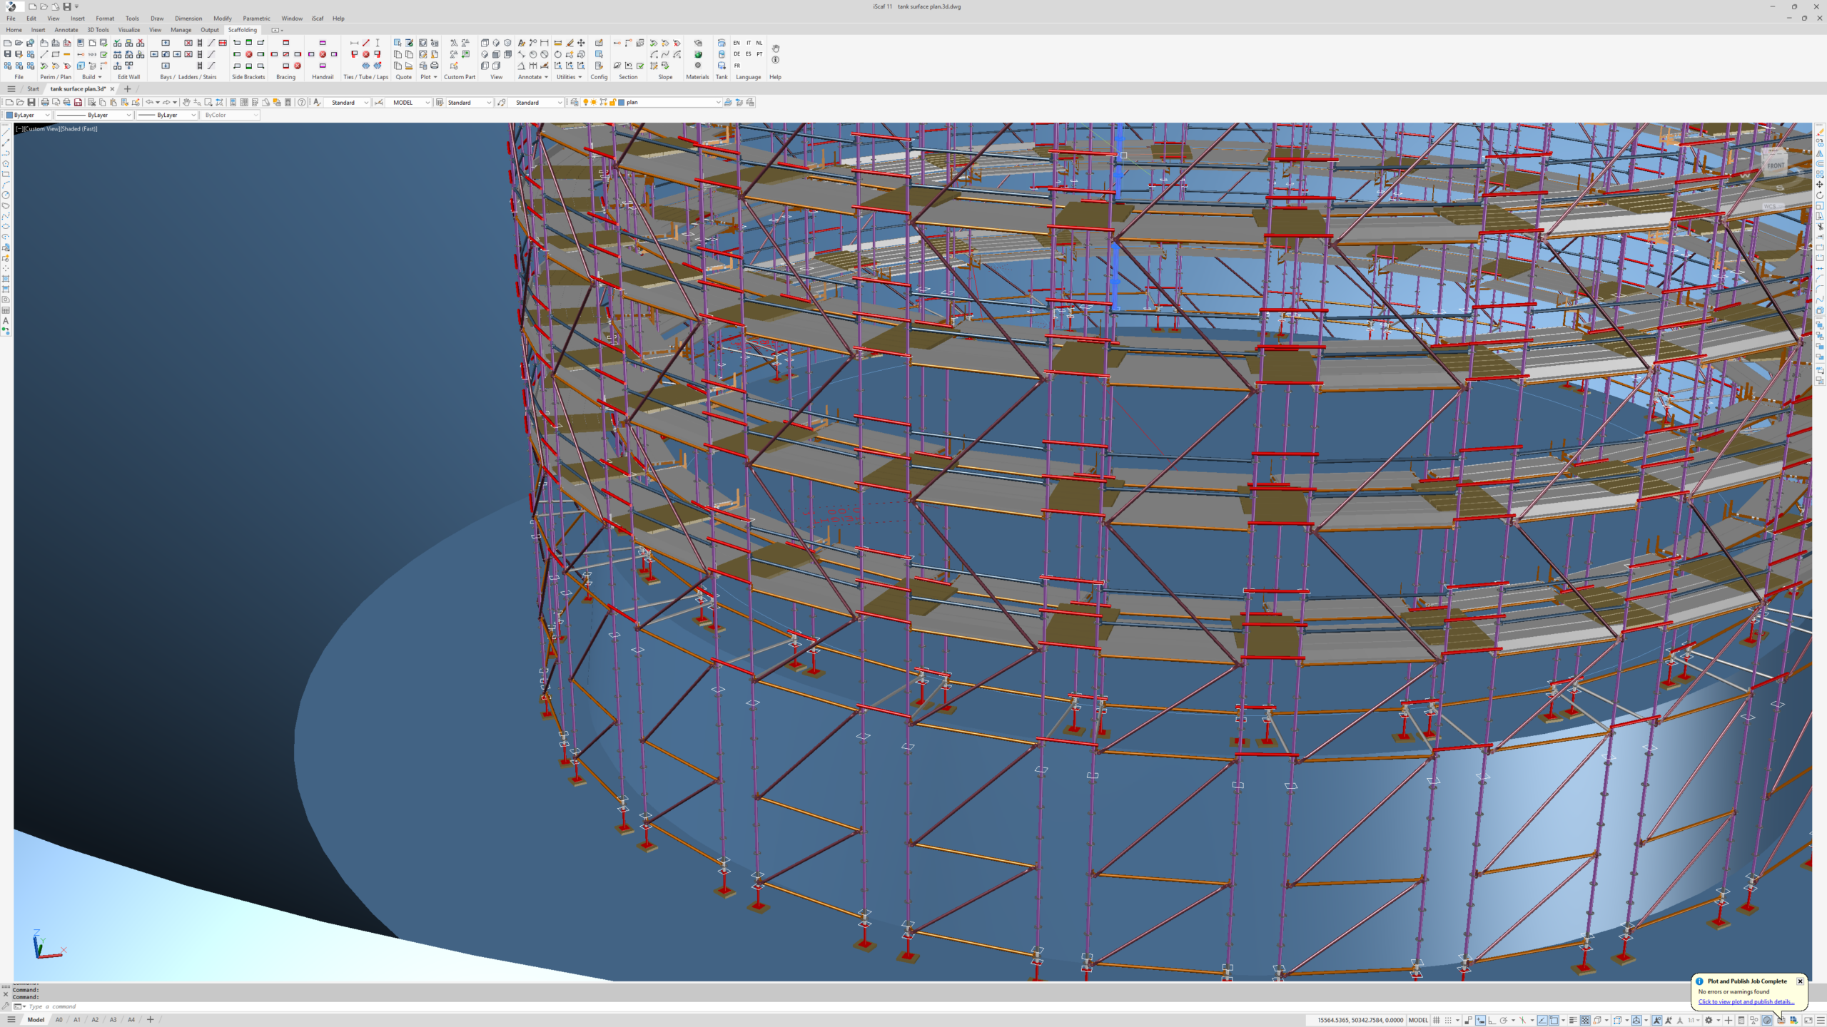The width and height of the screenshot is (1827, 1027).
Task: Open the MODEL dimension style dropdown
Action: [x=427, y=103]
